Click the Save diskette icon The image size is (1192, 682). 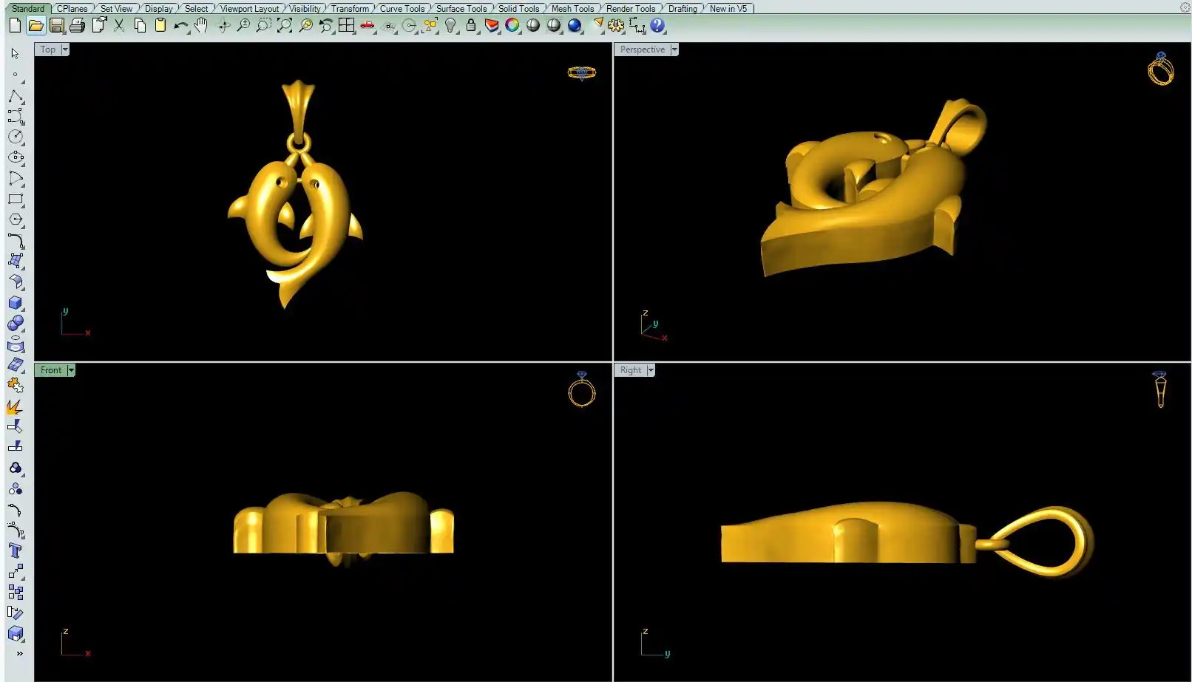56,26
